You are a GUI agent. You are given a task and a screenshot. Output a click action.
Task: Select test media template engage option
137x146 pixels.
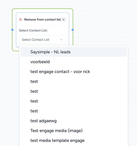pyautogui.click(x=73, y=141)
